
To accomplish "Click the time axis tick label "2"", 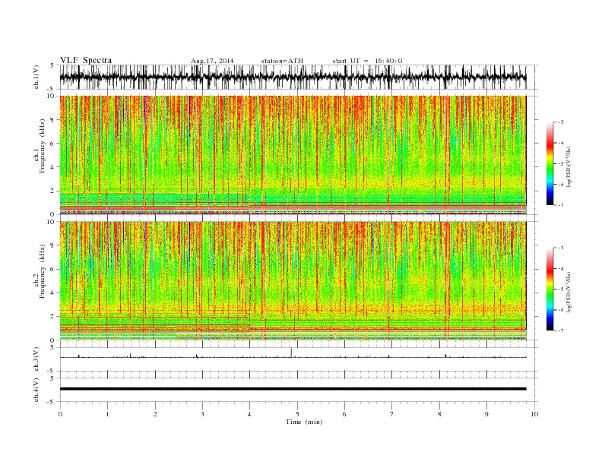I will tap(155, 414).
